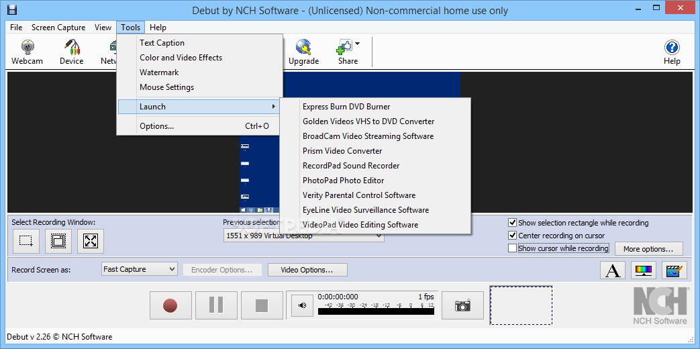Image resolution: width=700 pixels, height=349 pixels.
Task: Open Help from the toolbar
Action: tap(672, 52)
